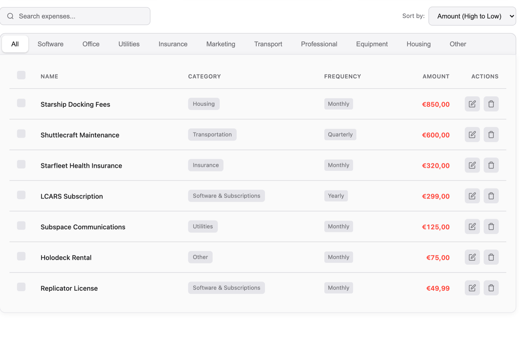Select the Replicator License checkbox

coord(21,287)
